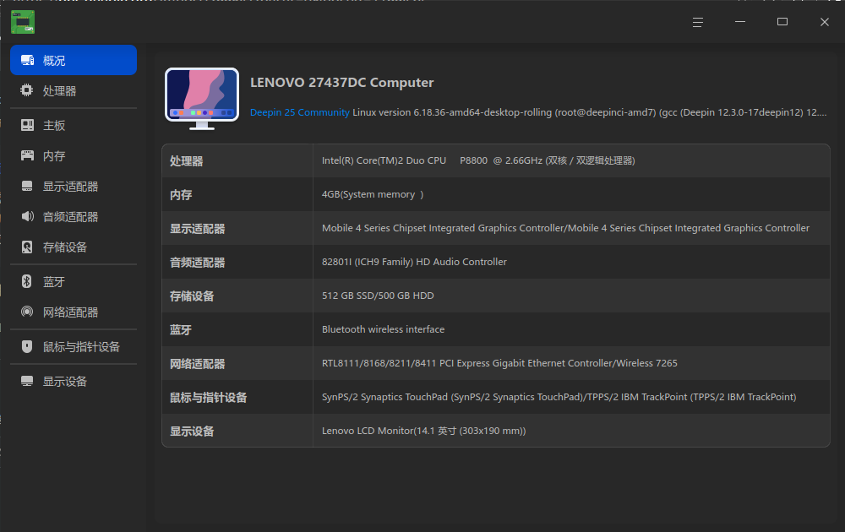Open the hamburger main menu
The width and height of the screenshot is (845, 532).
coord(698,22)
